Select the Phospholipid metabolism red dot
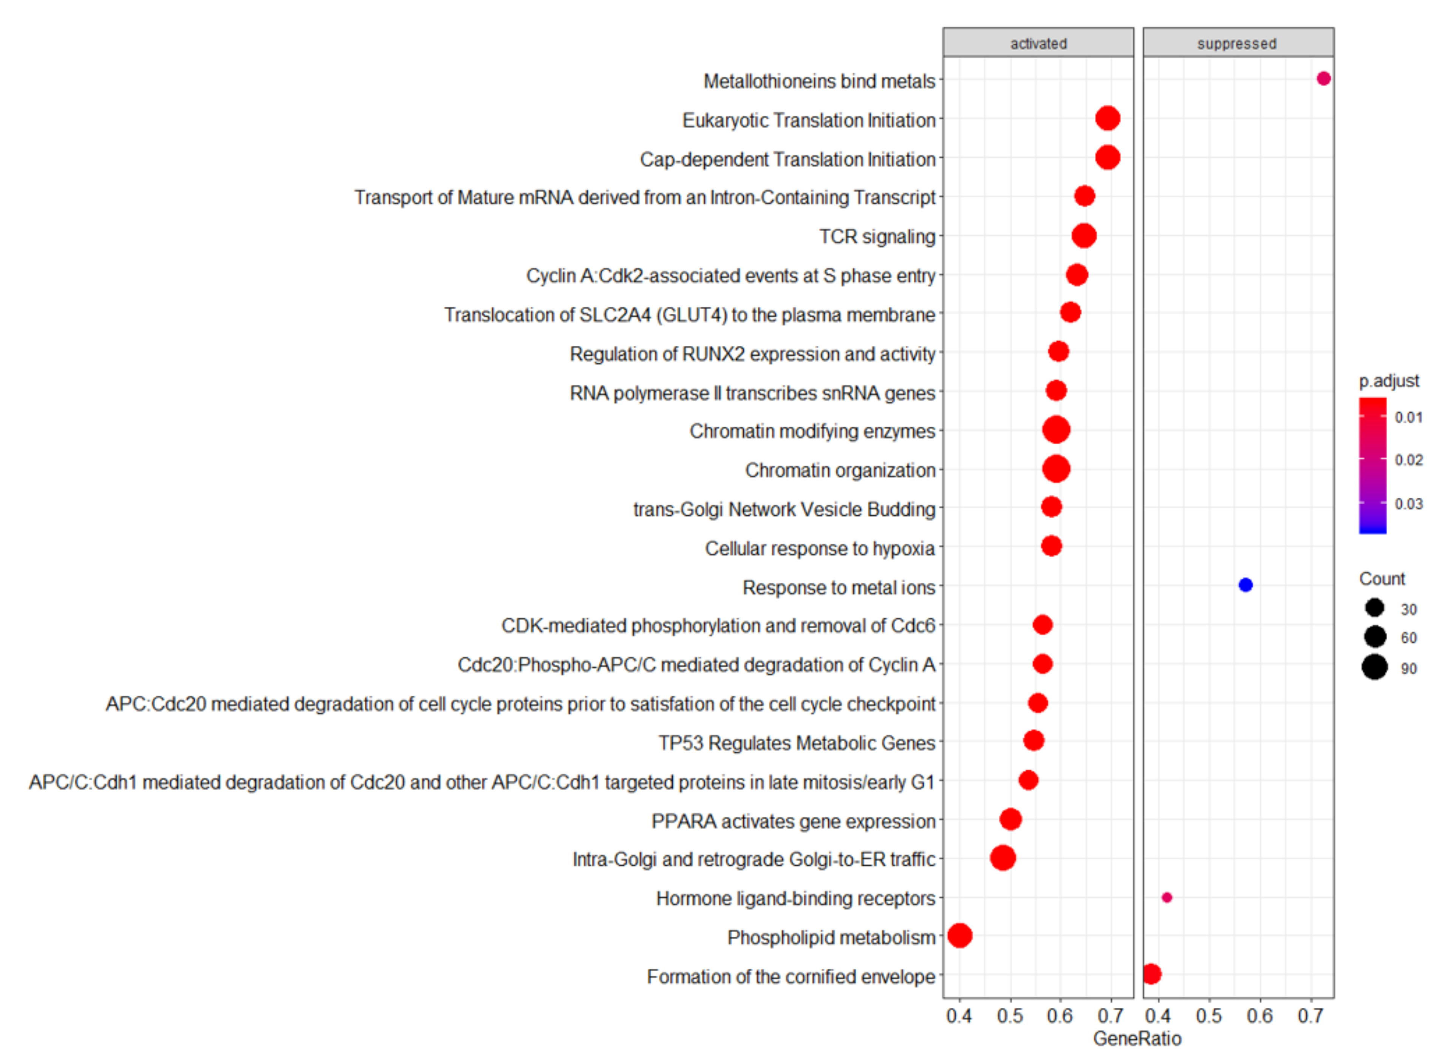The height and width of the screenshot is (1061, 1439). tap(960, 936)
